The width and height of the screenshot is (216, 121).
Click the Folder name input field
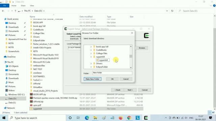click(x=112, y=73)
